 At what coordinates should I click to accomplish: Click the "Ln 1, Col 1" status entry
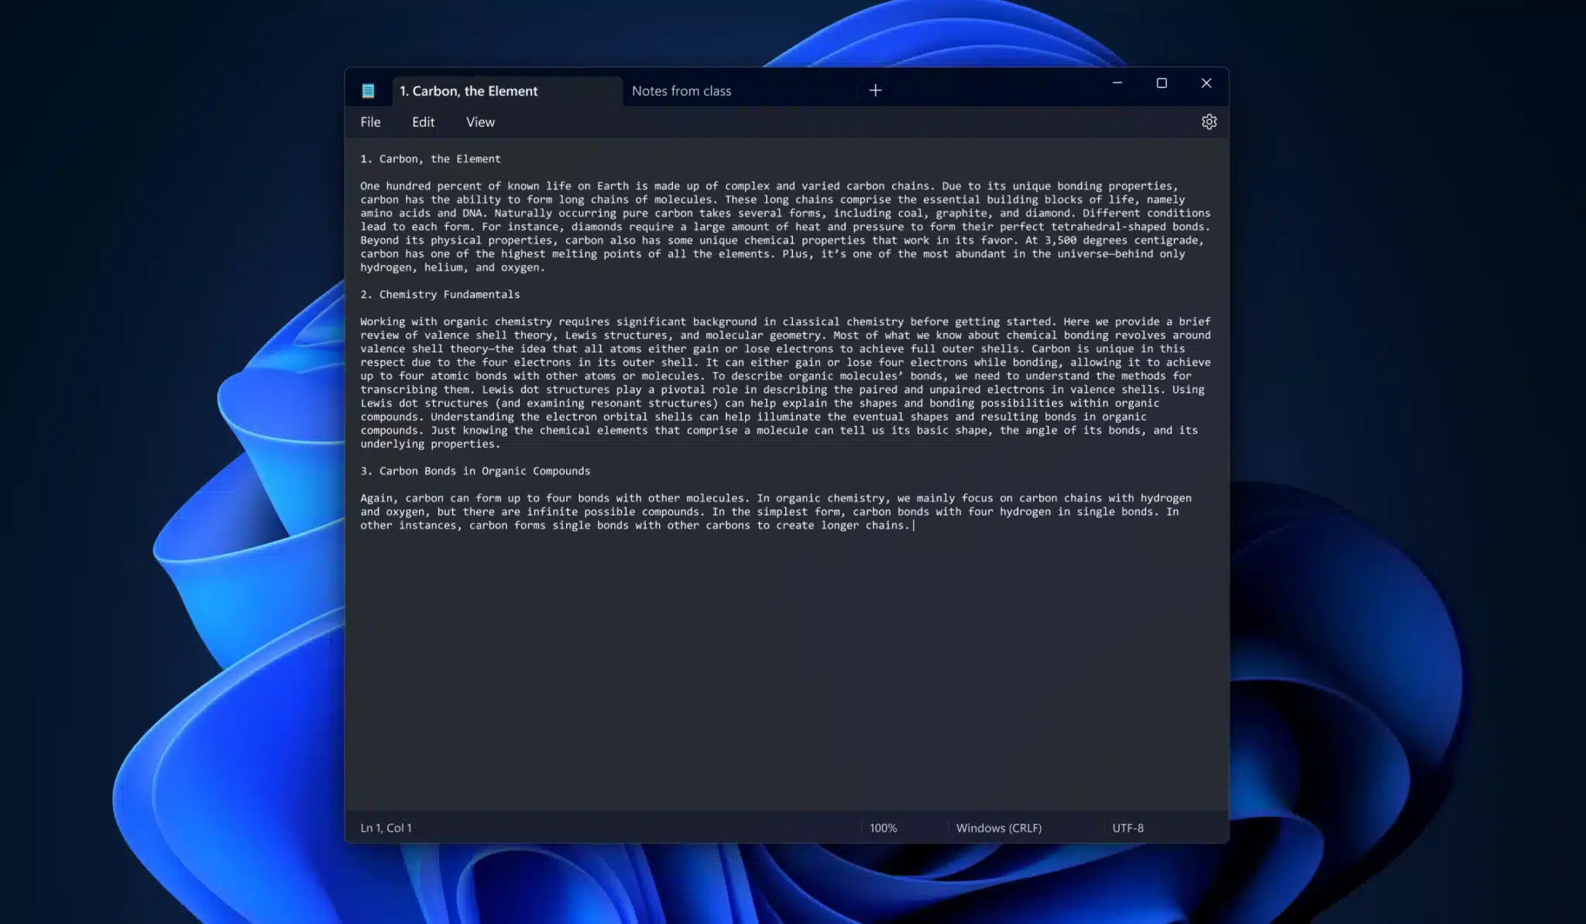[x=386, y=828]
